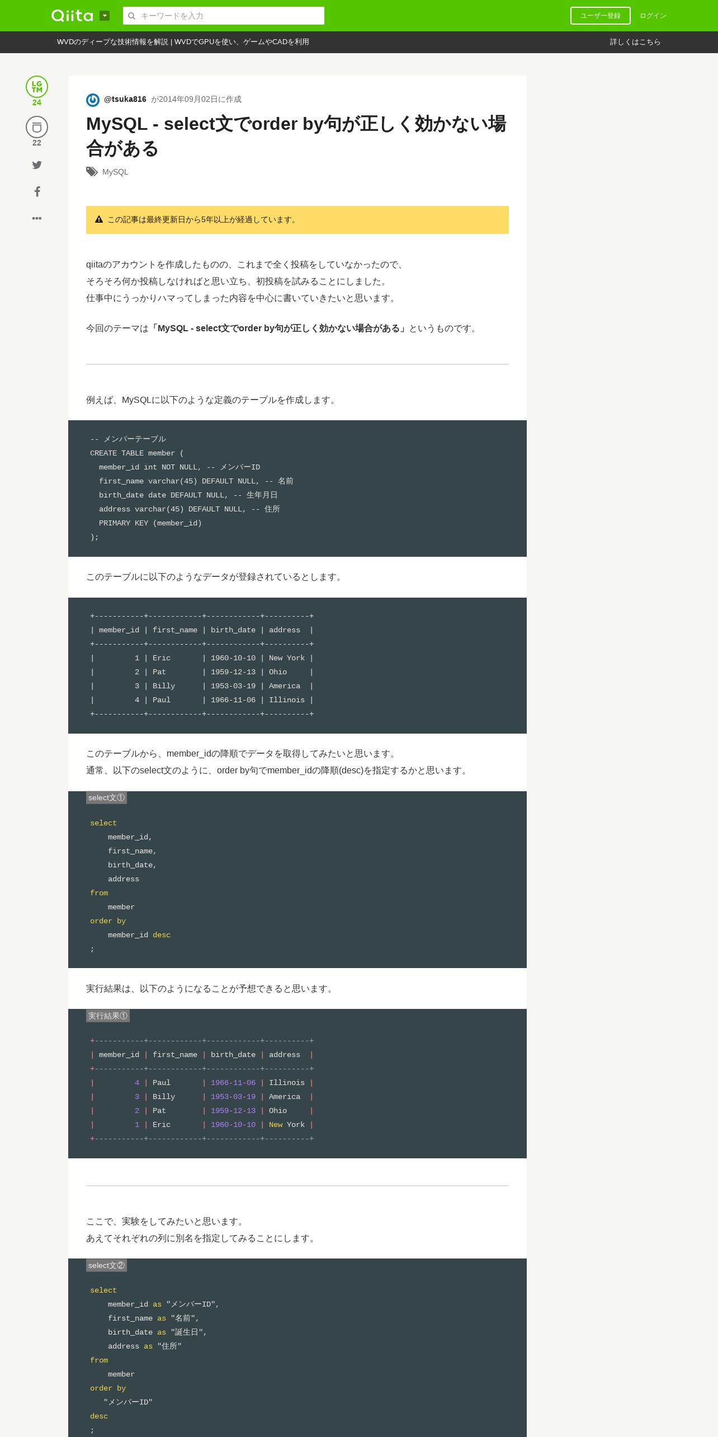This screenshot has width=718, height=1437.
Task: Open the three-dots more options menu
Action: click(x=37, y=218)
